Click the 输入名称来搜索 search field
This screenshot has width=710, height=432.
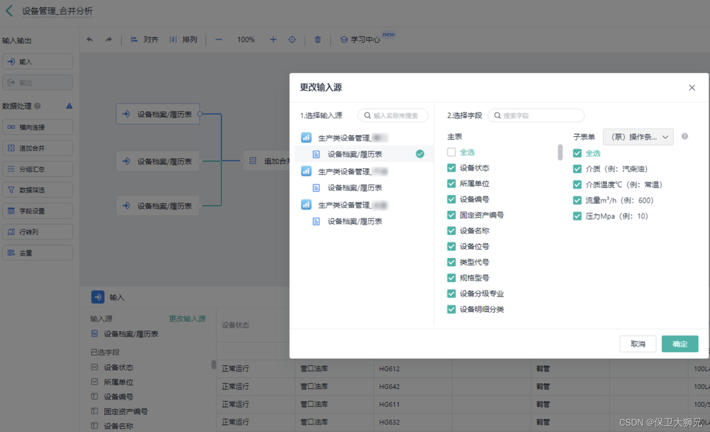pyautogui.click(x=393, y=115)
